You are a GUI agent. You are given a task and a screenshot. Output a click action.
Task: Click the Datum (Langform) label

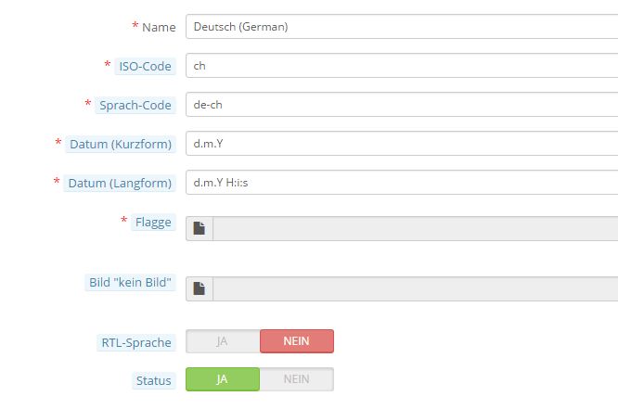pos(120,183)
